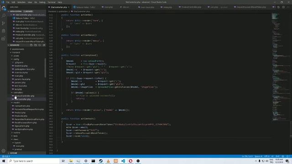This screenshot has width=292, height=164.
Task: Switch to the main.php tab
Action: (107, 7)
